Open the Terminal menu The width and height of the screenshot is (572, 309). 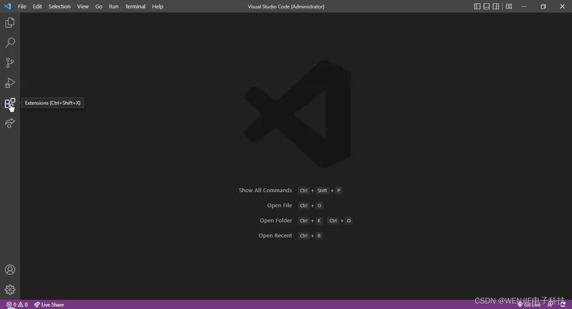(x=135, y=6)
